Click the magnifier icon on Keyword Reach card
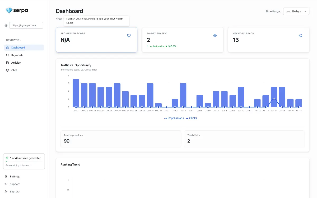Image resolution: width=317 pixels, height=198 pixels. pyautogui.click(x=301, y=36)
